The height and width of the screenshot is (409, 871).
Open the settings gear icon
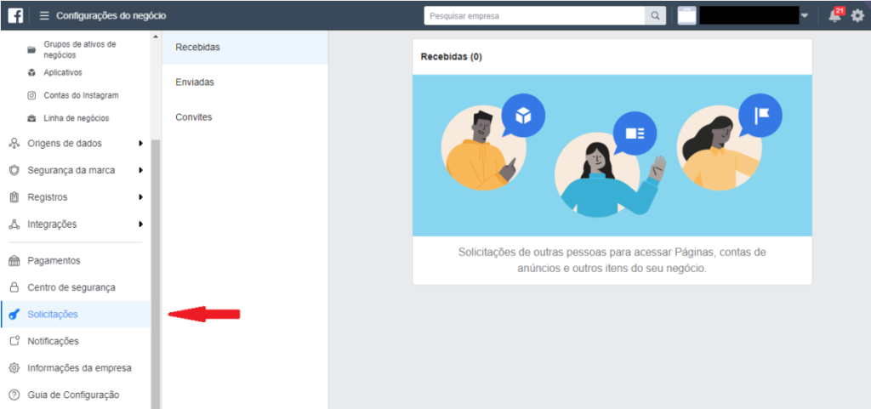(857, 15)
